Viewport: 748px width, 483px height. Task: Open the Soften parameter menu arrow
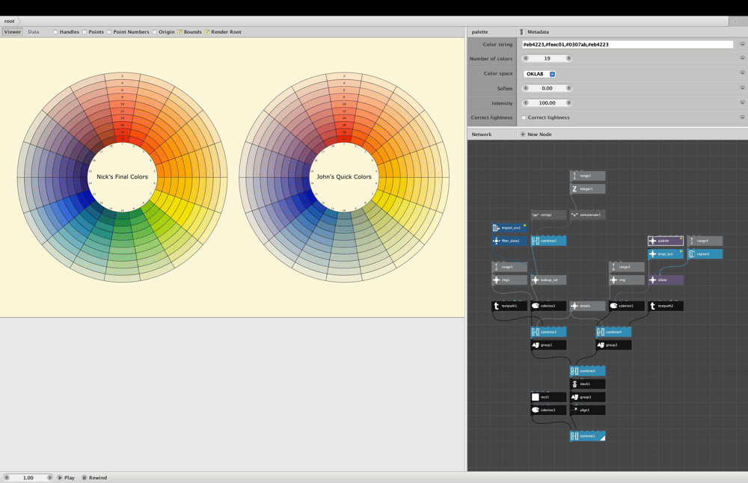point(742,87)
